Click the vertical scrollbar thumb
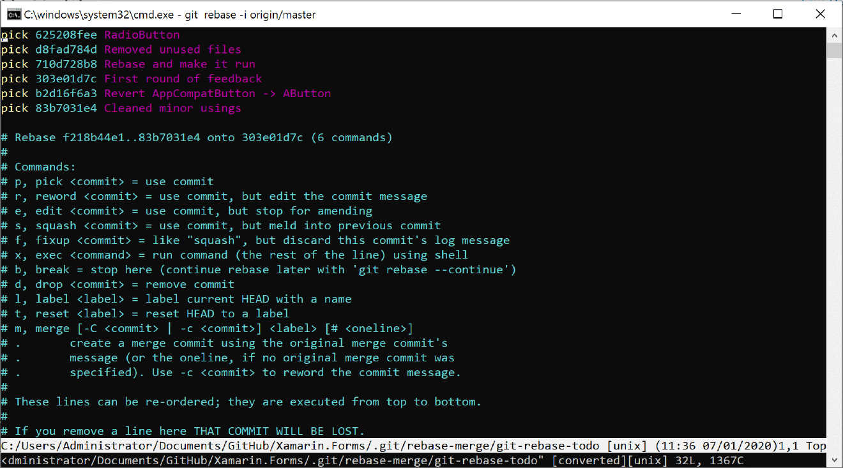This screenshot has width=843, height=468. point(834,51)
